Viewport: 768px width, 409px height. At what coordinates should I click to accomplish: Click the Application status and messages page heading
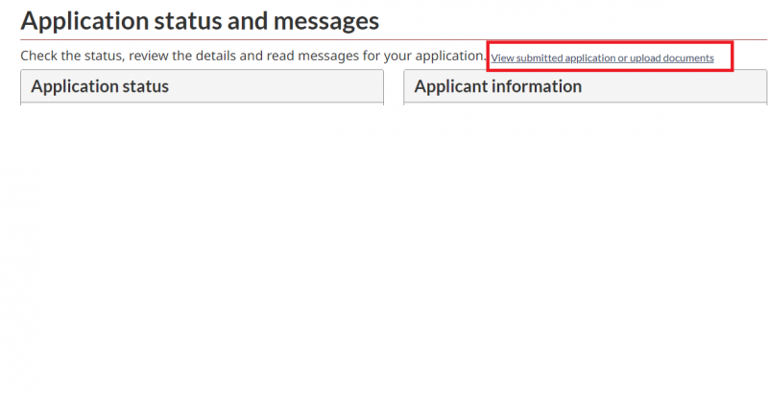point(200,19)
